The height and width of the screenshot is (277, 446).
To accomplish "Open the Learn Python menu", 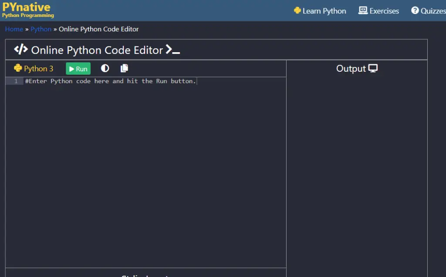I will pos(320,11).
